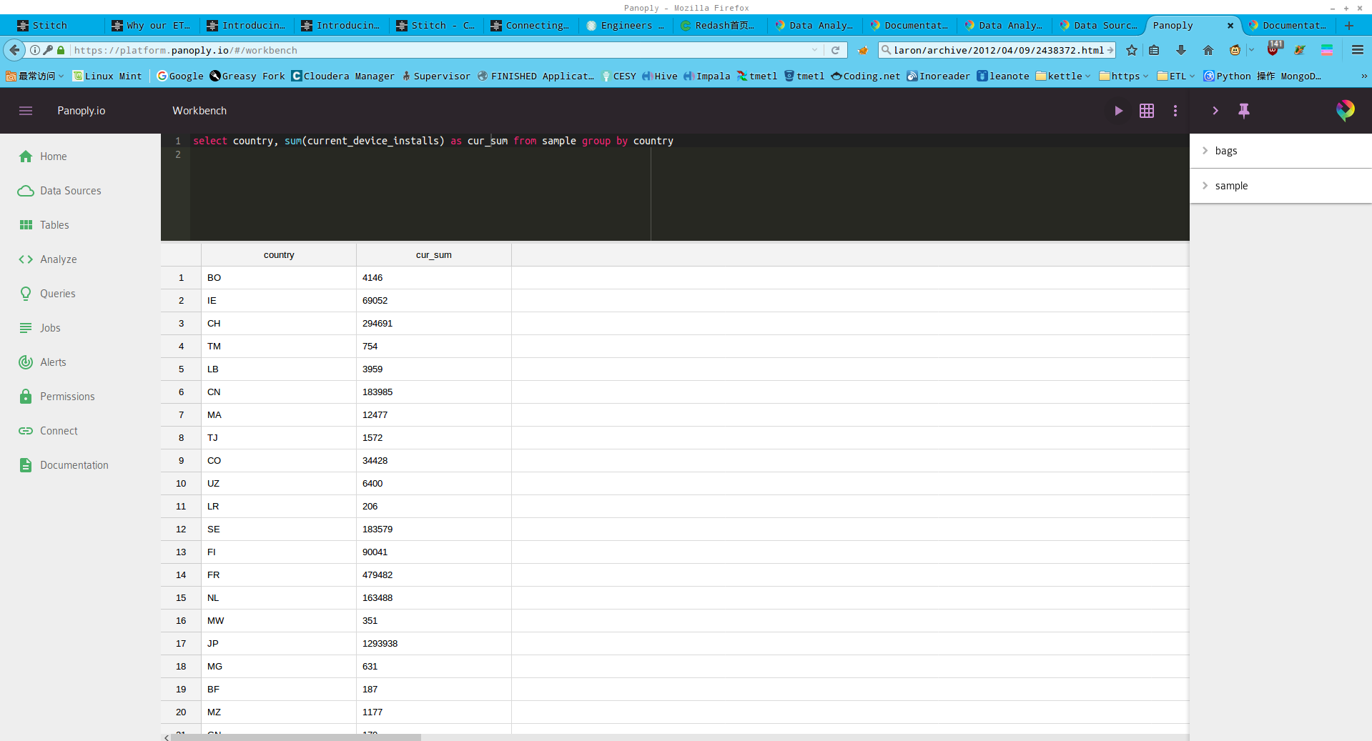
Task: Click the Permissions lock icon
Action: click(x=26, y=397)
